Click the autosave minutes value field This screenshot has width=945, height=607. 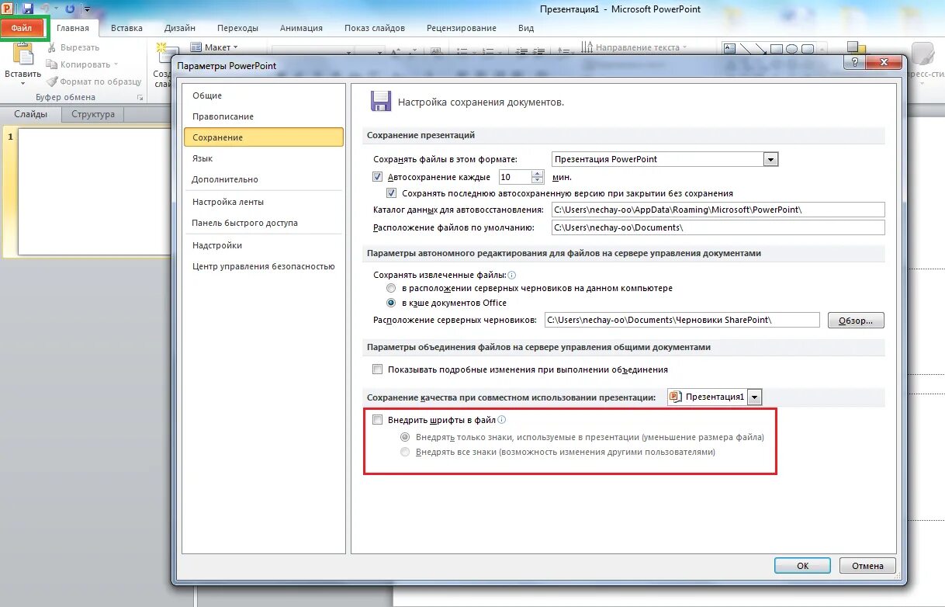[514, 177]
